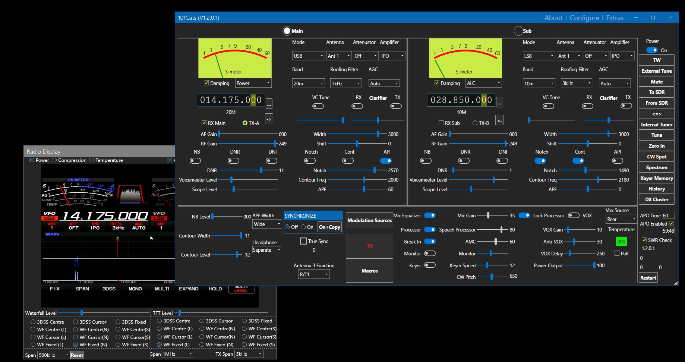Select the Main VFO radio circle
Viewport: 685px width, 362px height.
tap(287, 31)
